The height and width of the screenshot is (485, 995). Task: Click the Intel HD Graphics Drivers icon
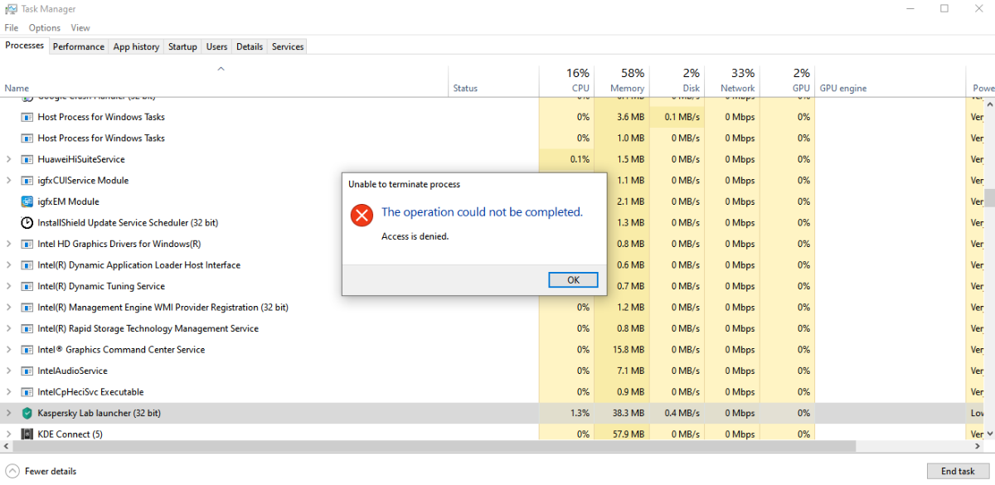click(x=27, y=245)
